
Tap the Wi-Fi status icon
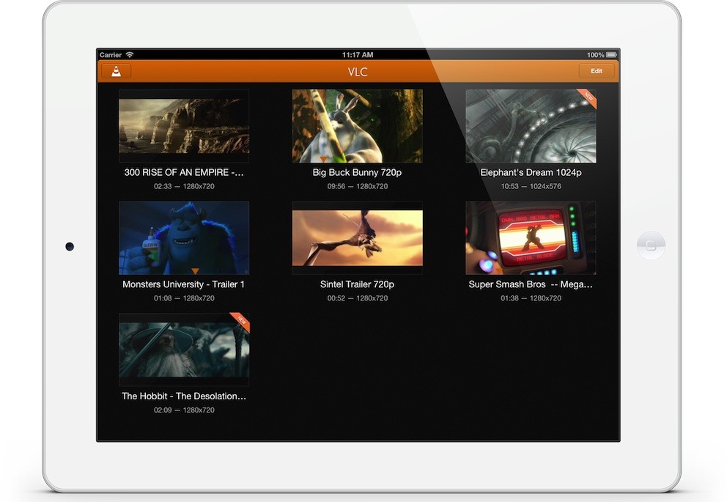point(130,55)
